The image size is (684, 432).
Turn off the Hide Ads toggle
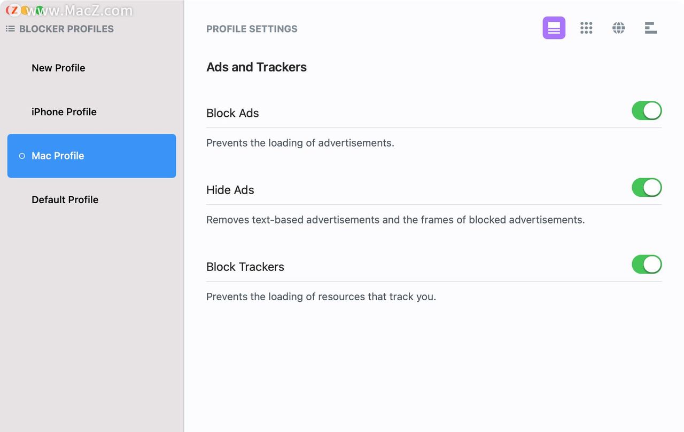point(647,188)
